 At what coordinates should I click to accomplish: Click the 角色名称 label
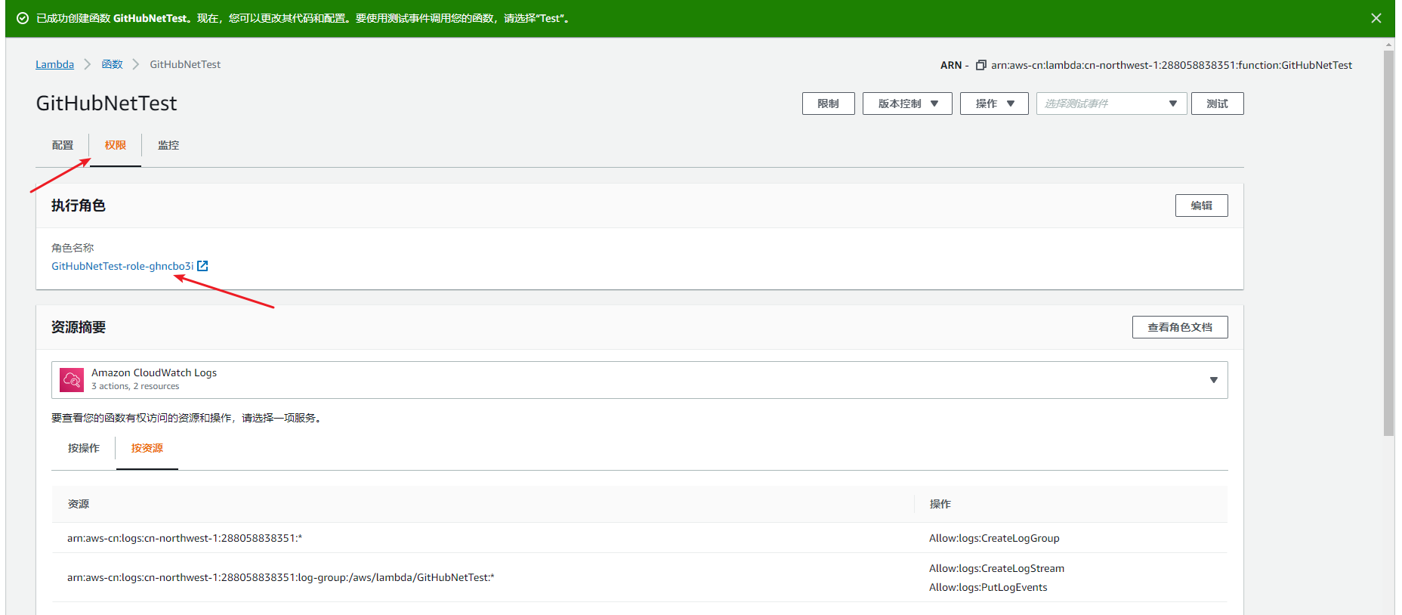(x=73, y=248)
